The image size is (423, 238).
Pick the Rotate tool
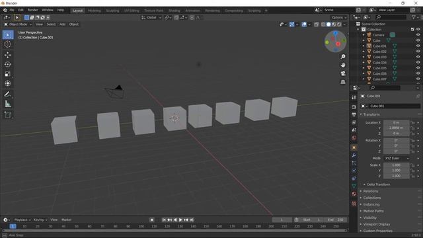click(x=8, y=65)
